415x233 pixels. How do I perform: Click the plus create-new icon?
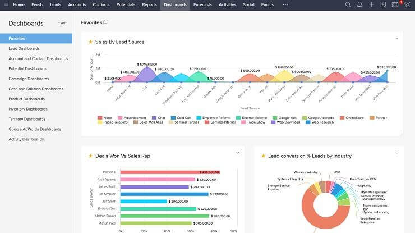371,4
